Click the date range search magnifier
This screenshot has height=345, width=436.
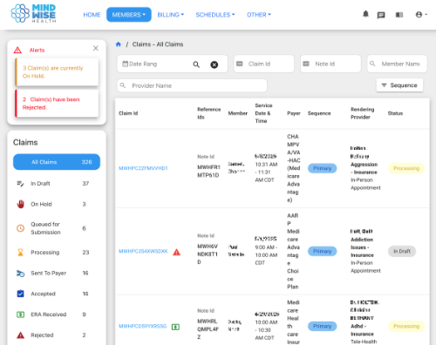click(x=196, y=64)
